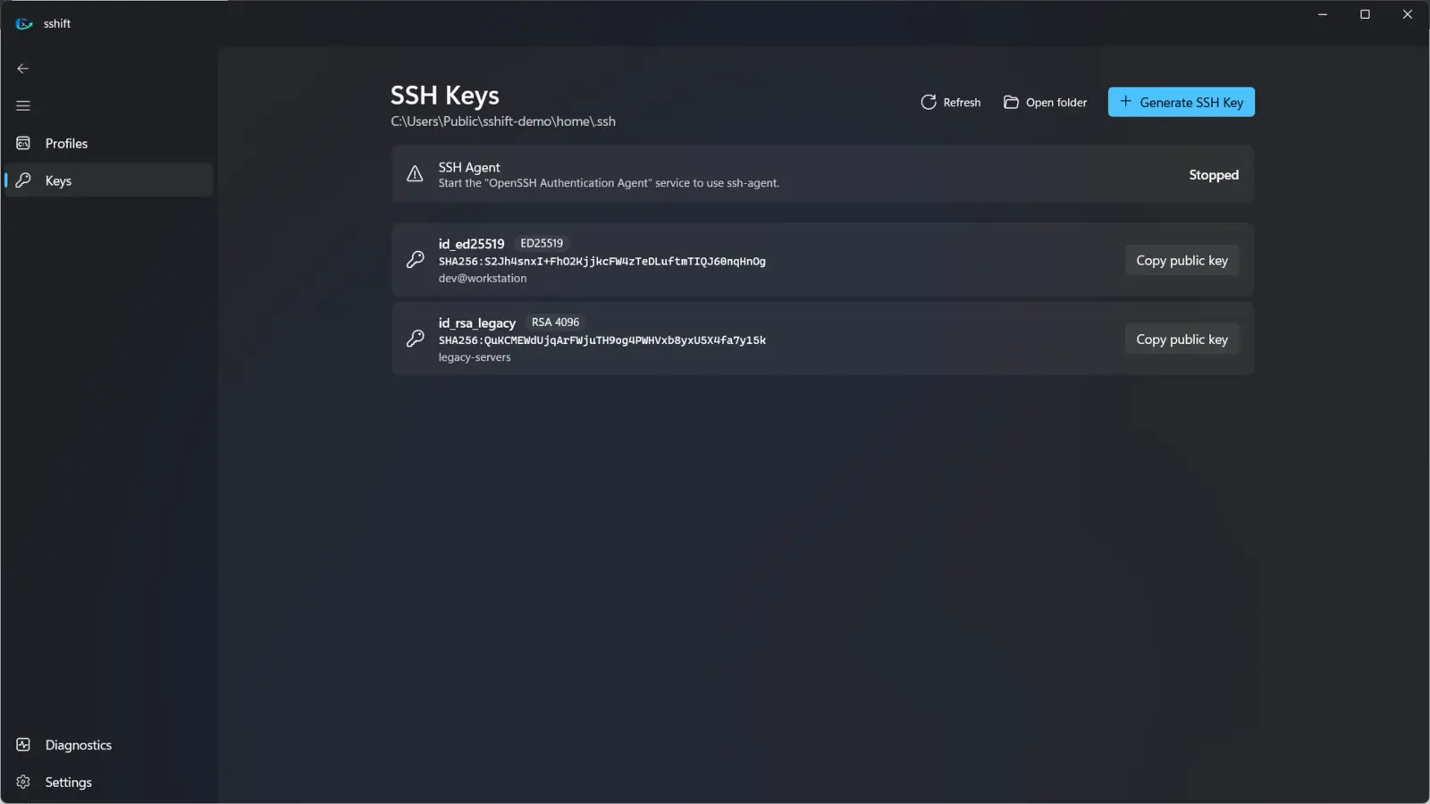Select Keys in the sidebar
Screen dimensions: 1430x804
[108, 180]
